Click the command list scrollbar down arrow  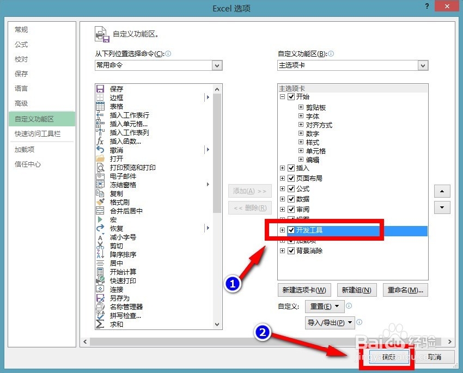[x=217, y=325]
